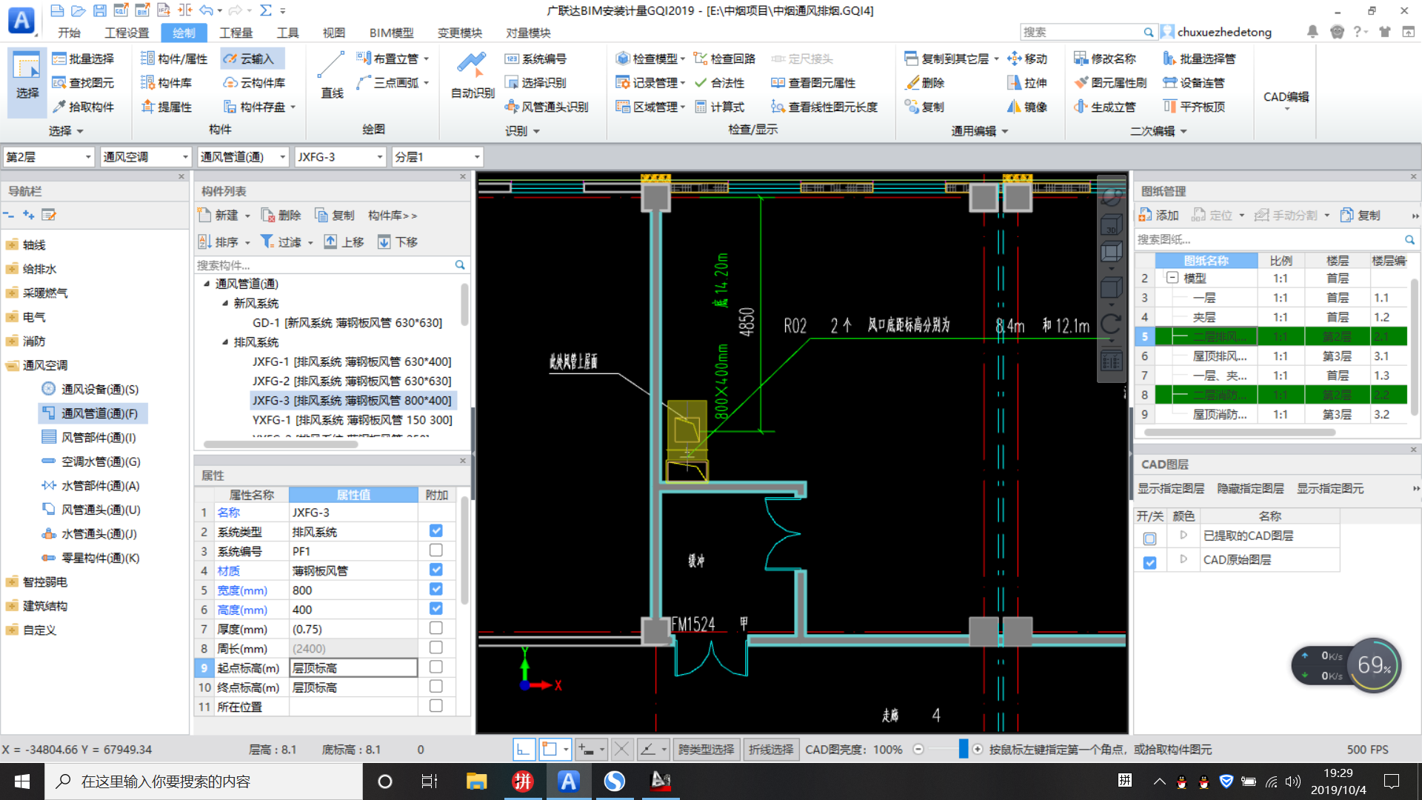The width and height of the screenshot is (1422, 800).
Task: Click 跨类型选择 in status bar
Action: point(706,750)
